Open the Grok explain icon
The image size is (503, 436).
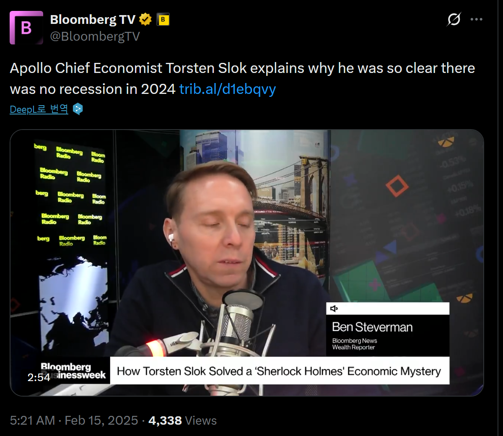click(x=454, y=19)
